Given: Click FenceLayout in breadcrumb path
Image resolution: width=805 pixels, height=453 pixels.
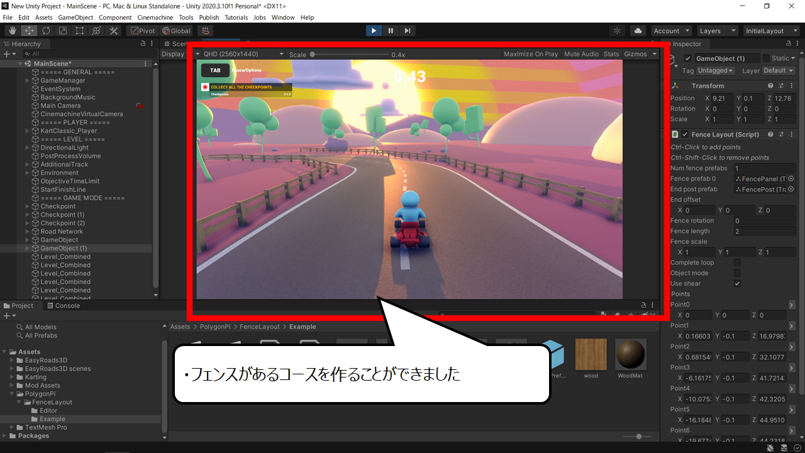Looking at the screenshot, I should (261, 327).
